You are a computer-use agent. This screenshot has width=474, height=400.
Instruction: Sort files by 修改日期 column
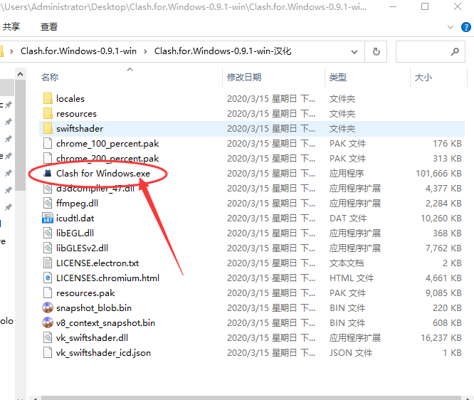[244, 78]
